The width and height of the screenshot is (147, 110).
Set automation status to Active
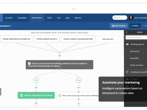coord(135,26)
